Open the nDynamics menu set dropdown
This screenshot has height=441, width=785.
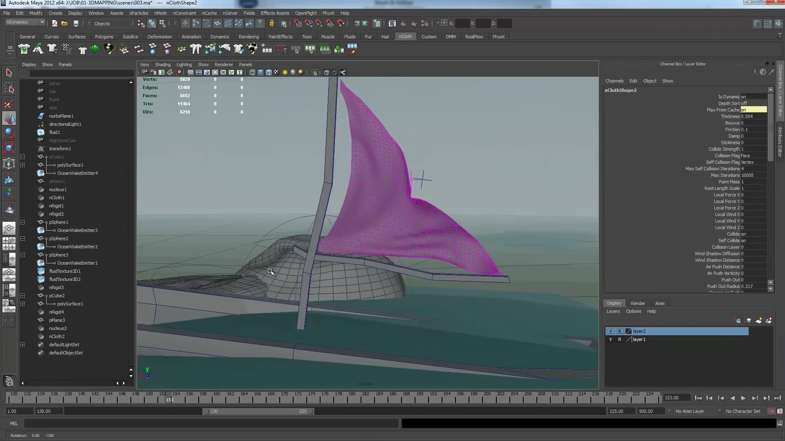(25, 22)
